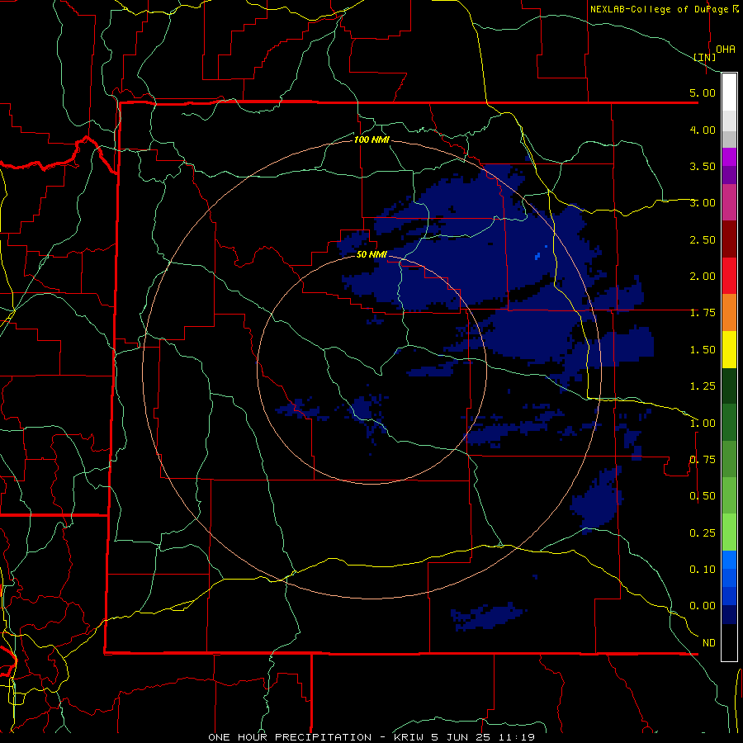
Task: Click the 1.00 legend value
Action: (x=703, y=424)
